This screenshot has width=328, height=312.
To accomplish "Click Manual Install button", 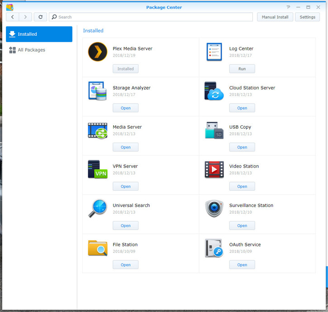I will click(275, 17).
